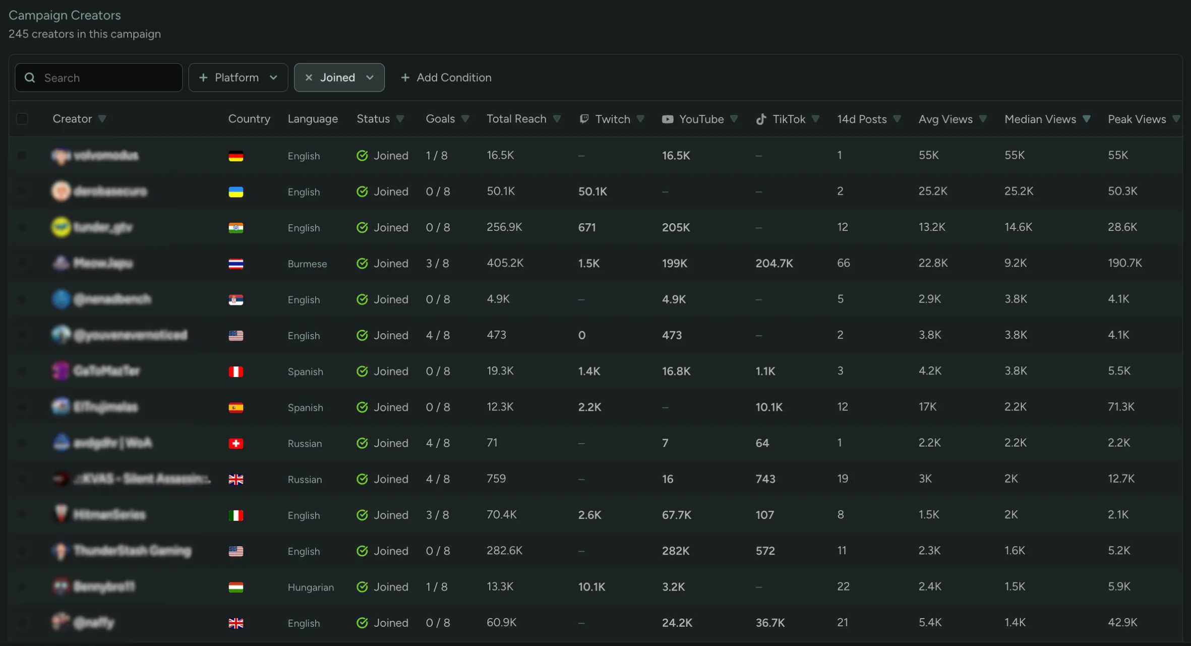Open the Creator column filter arrow
This screenshot has width=1191, height=646.
[x=102, y=119]
